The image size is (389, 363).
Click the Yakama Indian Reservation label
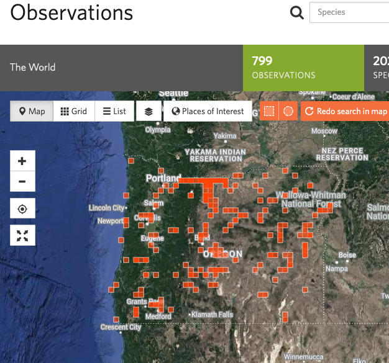pos(216,155)
